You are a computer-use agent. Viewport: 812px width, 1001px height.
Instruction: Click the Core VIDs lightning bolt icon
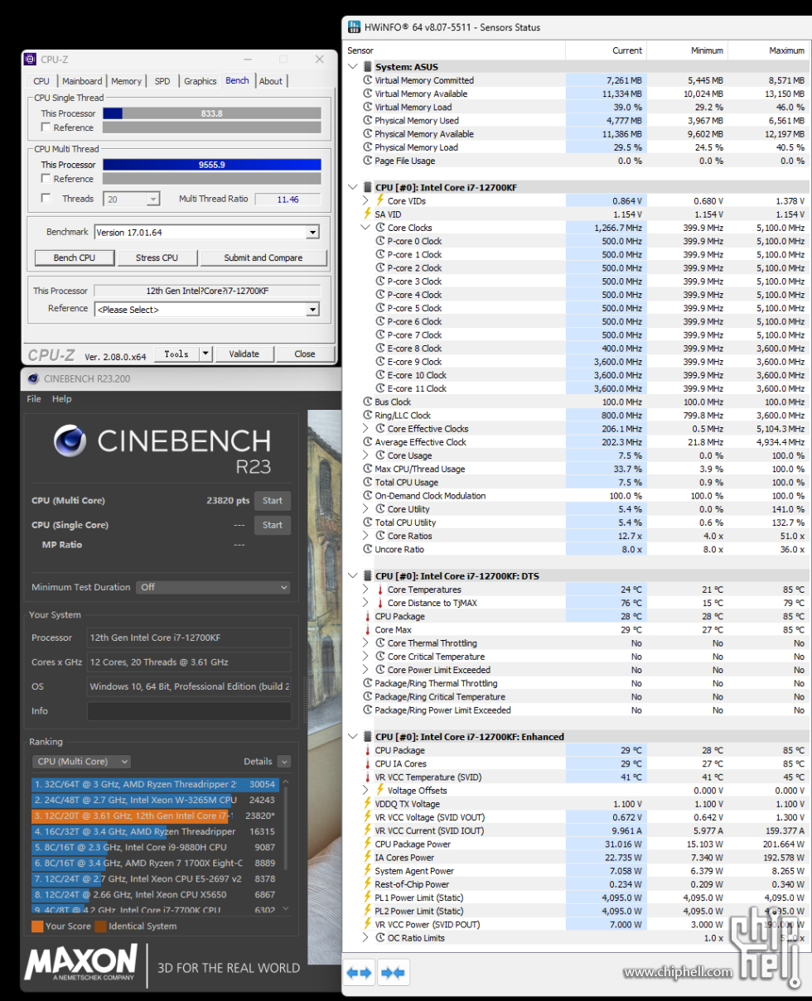click(x=380, y=200)
